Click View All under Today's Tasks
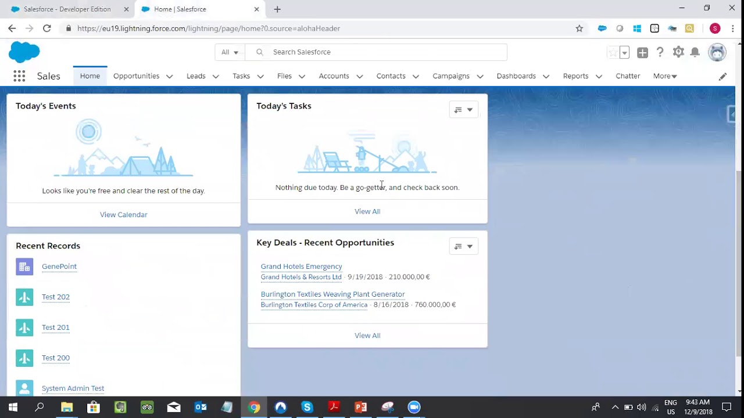 (367, 211)
